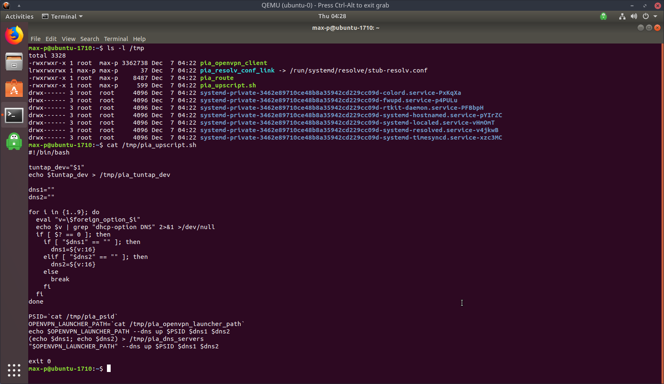Click the power icon in top bar
Viewport: 664px width, 384px height.
coord(645,17)
